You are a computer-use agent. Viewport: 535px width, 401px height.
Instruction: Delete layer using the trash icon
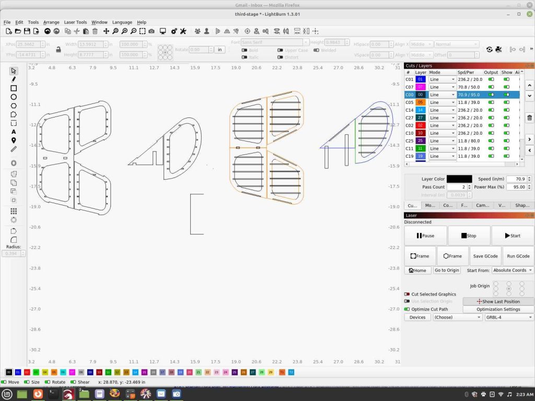point(529,118)
